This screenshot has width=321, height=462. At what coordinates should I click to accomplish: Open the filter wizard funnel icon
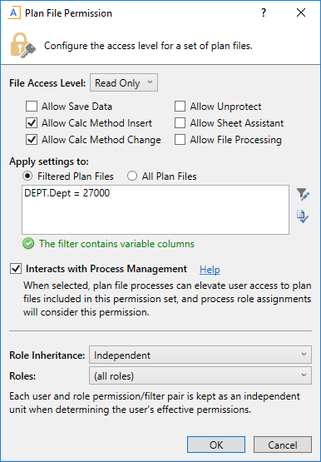pos(303,195)
